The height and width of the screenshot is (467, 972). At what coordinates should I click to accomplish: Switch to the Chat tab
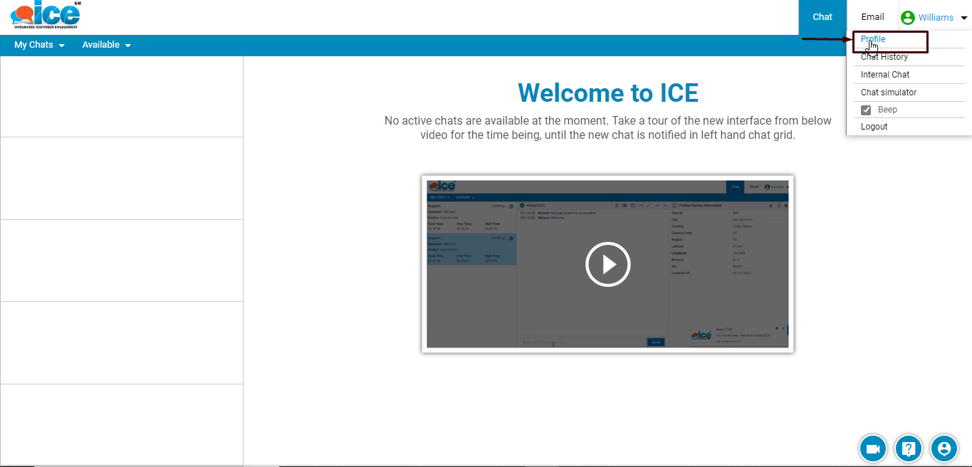tap(822, 17)
